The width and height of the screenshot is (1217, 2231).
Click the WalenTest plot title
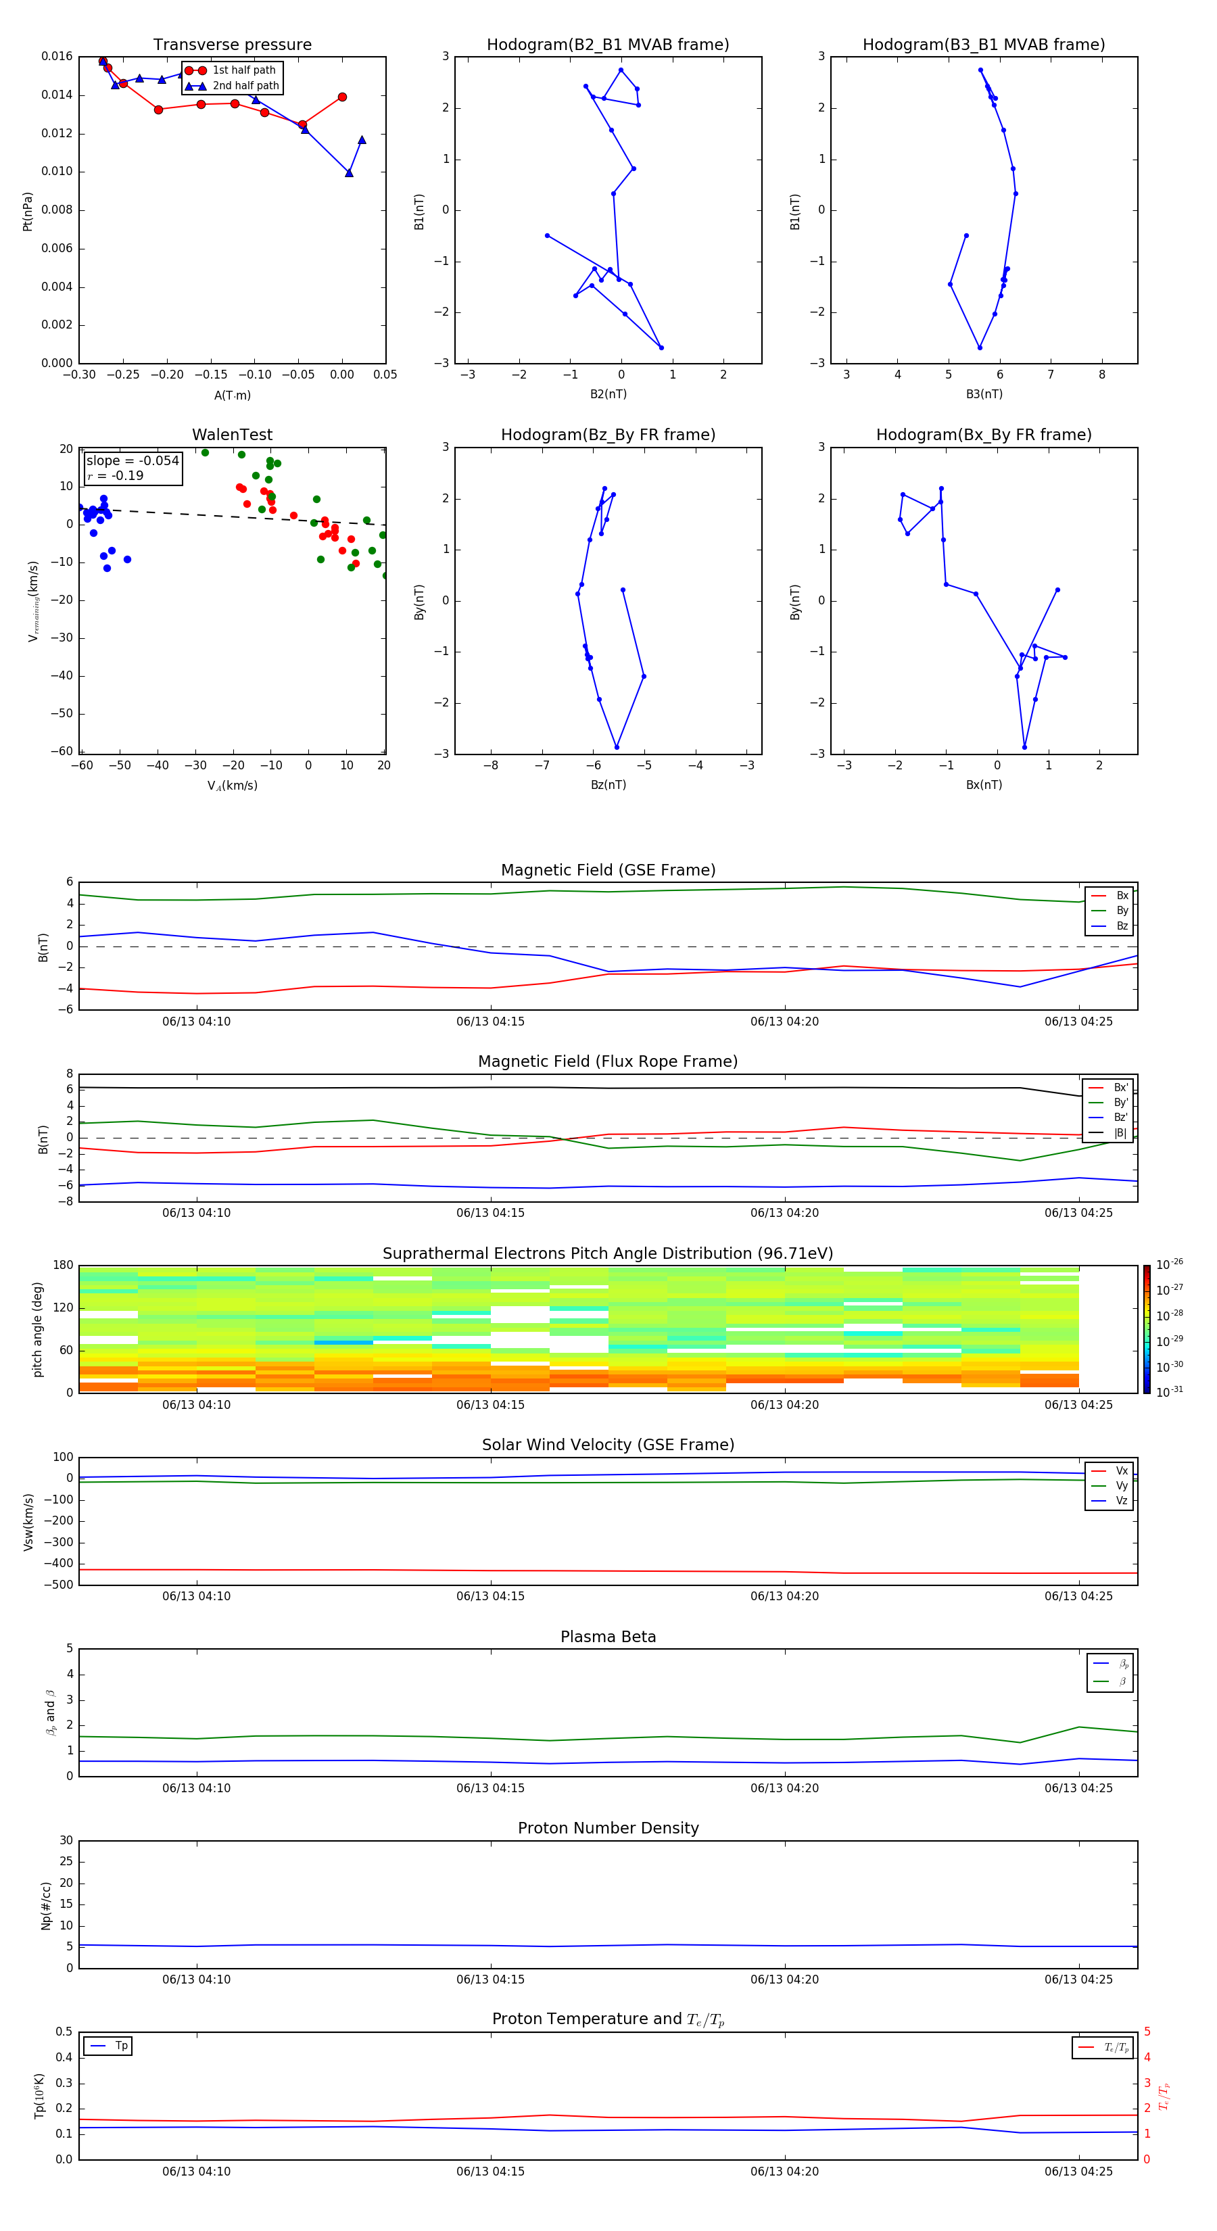[x=232, y=435]
